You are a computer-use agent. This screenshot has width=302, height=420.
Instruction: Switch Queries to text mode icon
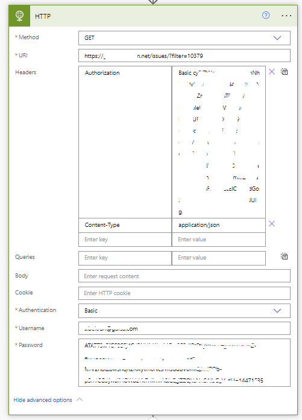284,256
